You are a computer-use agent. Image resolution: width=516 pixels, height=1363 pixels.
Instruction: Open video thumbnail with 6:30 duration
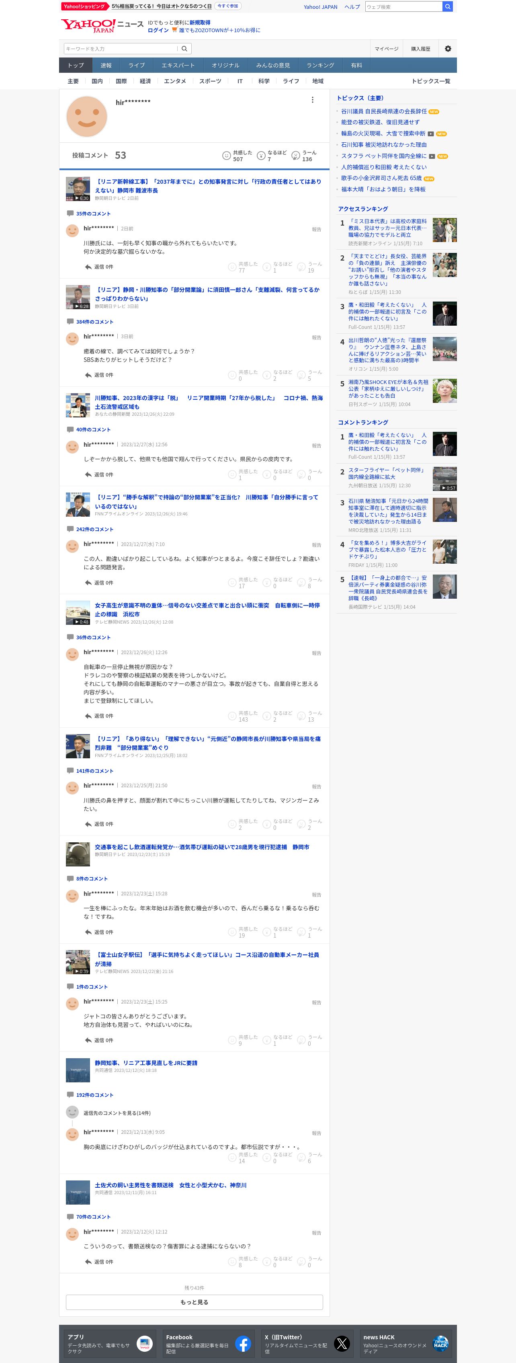(x=78, y=189)
